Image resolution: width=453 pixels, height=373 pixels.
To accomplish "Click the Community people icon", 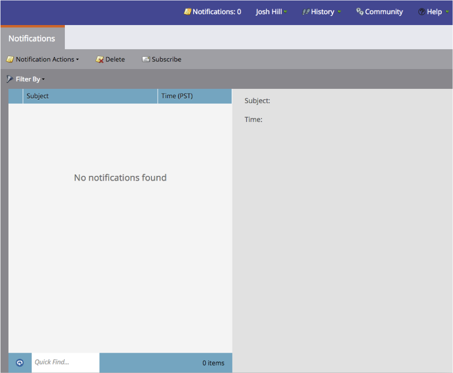I will point(360,12).
